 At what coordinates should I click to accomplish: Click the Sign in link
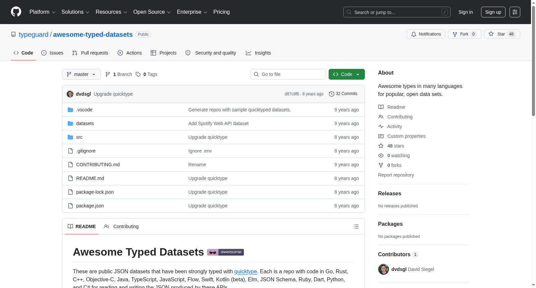pos(466,12)
